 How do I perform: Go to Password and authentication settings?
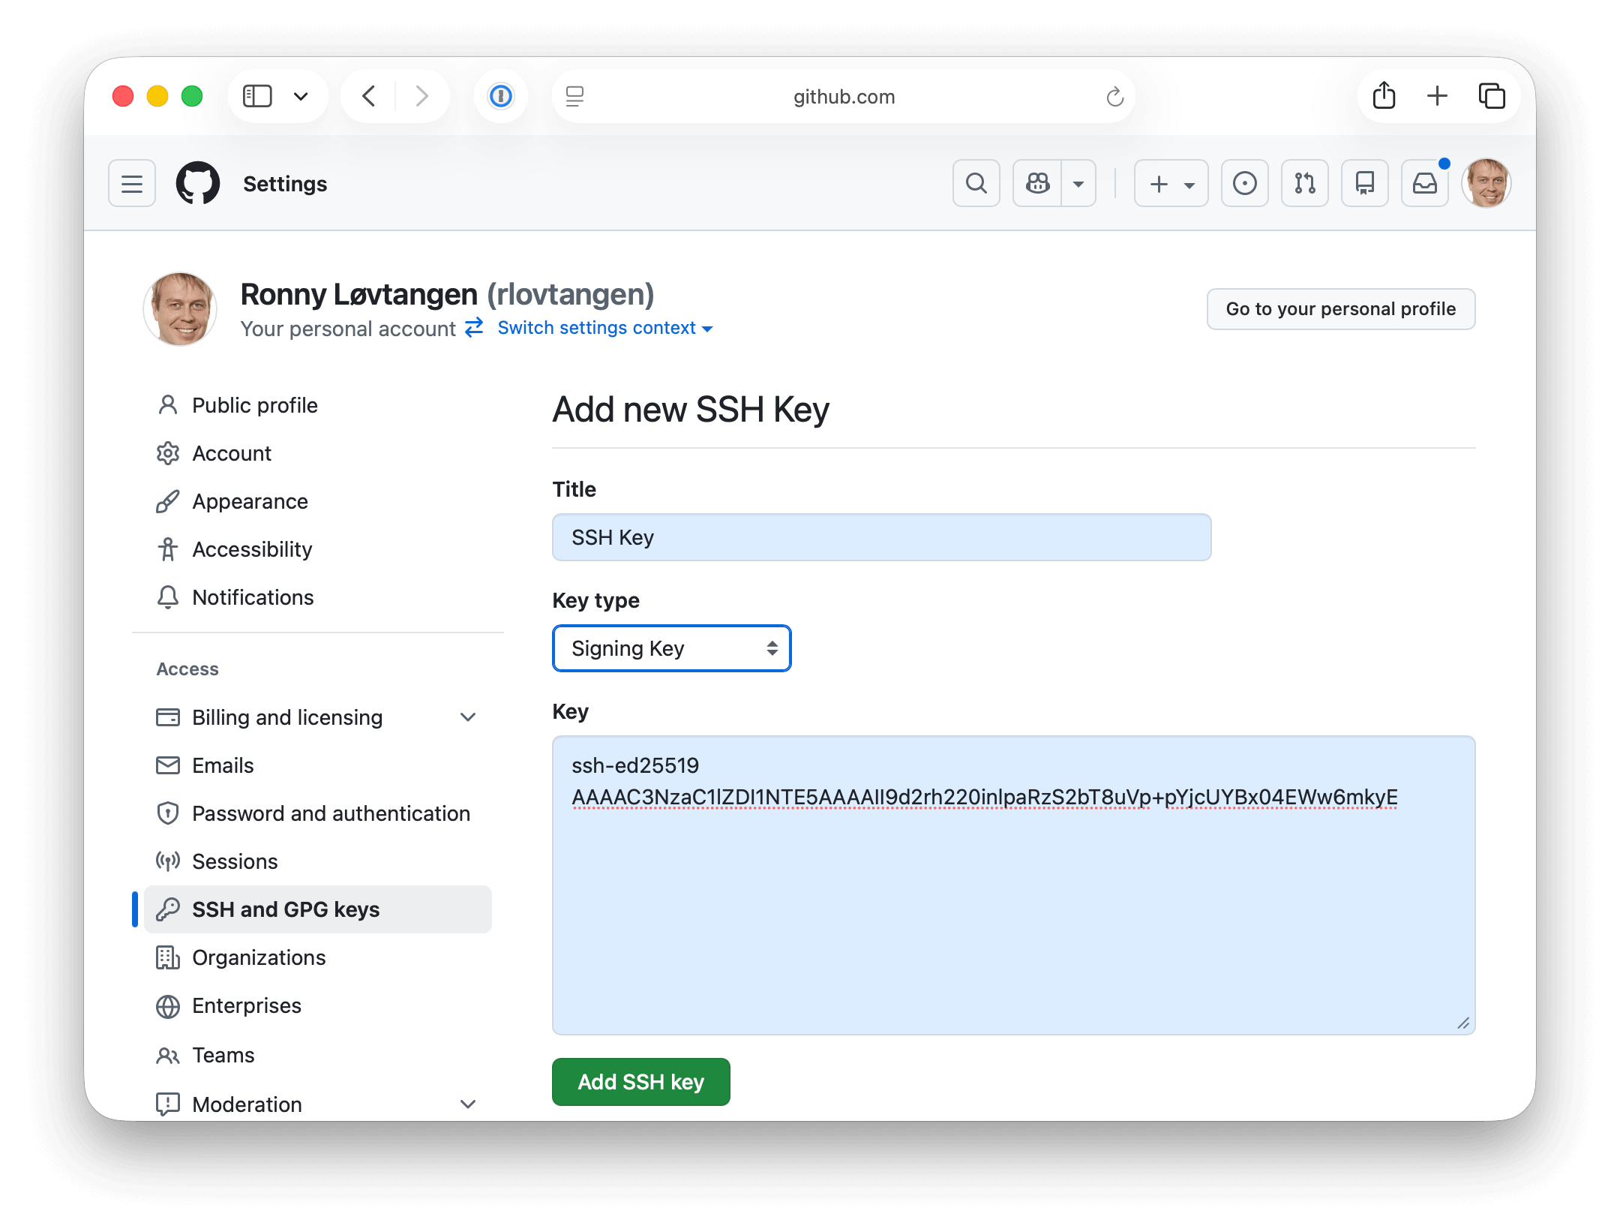click(x=331, y=813)
